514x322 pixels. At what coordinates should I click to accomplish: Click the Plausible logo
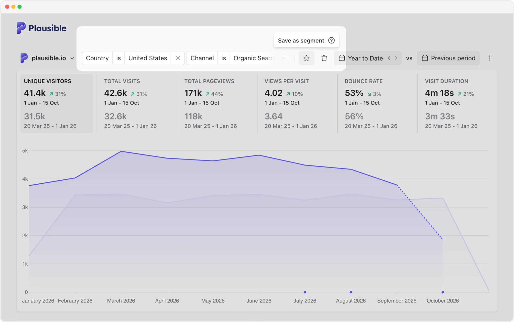41,28
